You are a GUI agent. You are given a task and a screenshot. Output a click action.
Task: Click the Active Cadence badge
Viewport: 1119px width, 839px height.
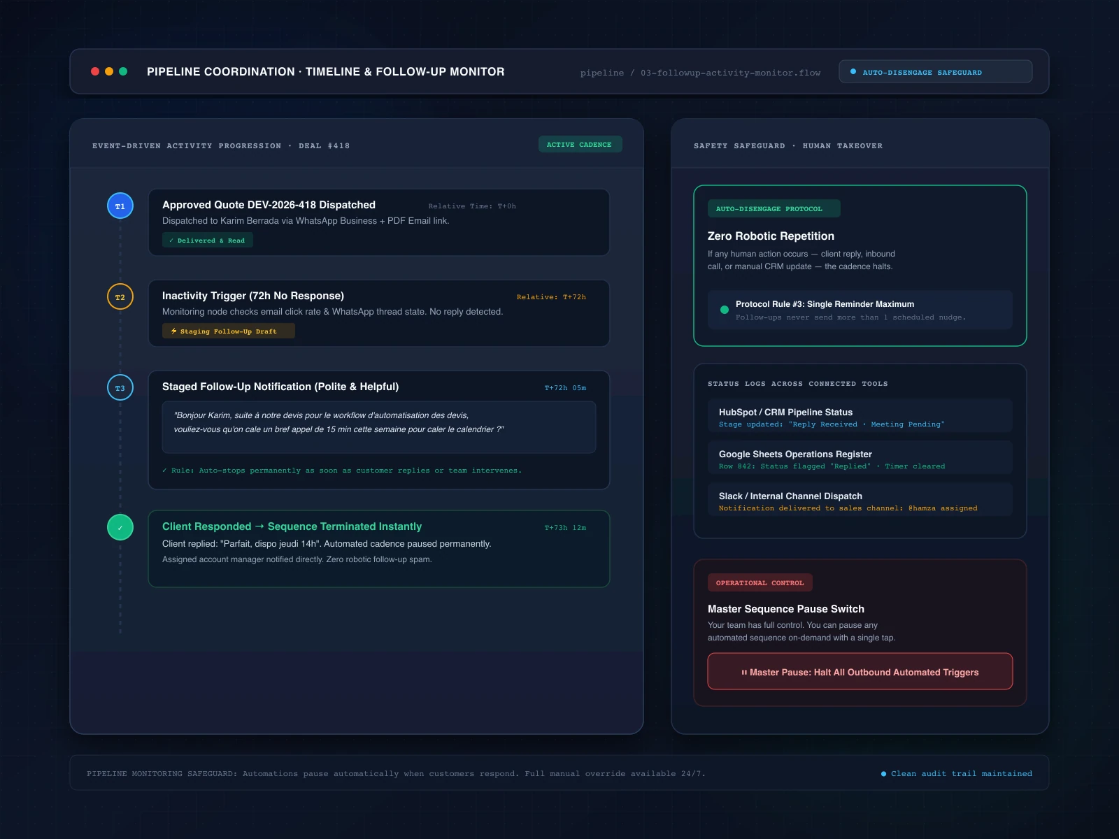coord(579,145)
